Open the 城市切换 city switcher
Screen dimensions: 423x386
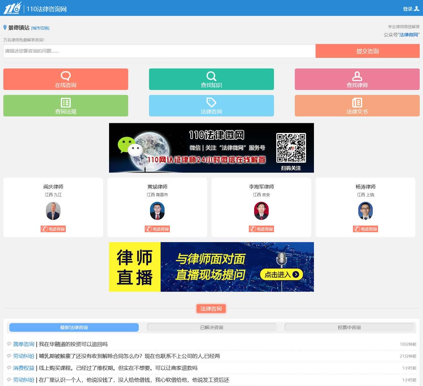(x=40, y=28)
